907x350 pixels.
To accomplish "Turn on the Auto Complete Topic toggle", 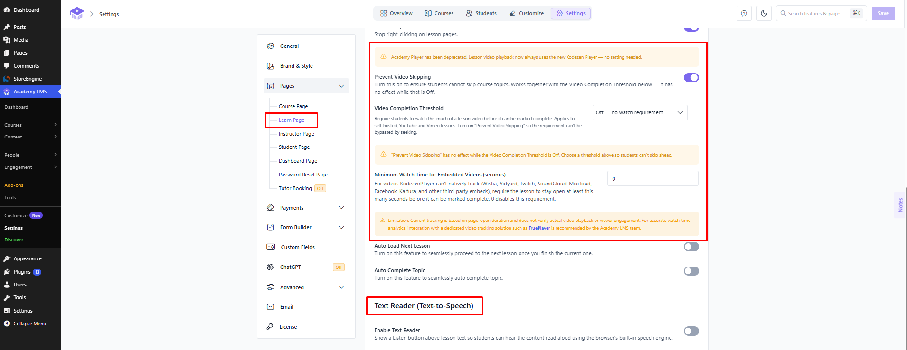I will [691, 271].
